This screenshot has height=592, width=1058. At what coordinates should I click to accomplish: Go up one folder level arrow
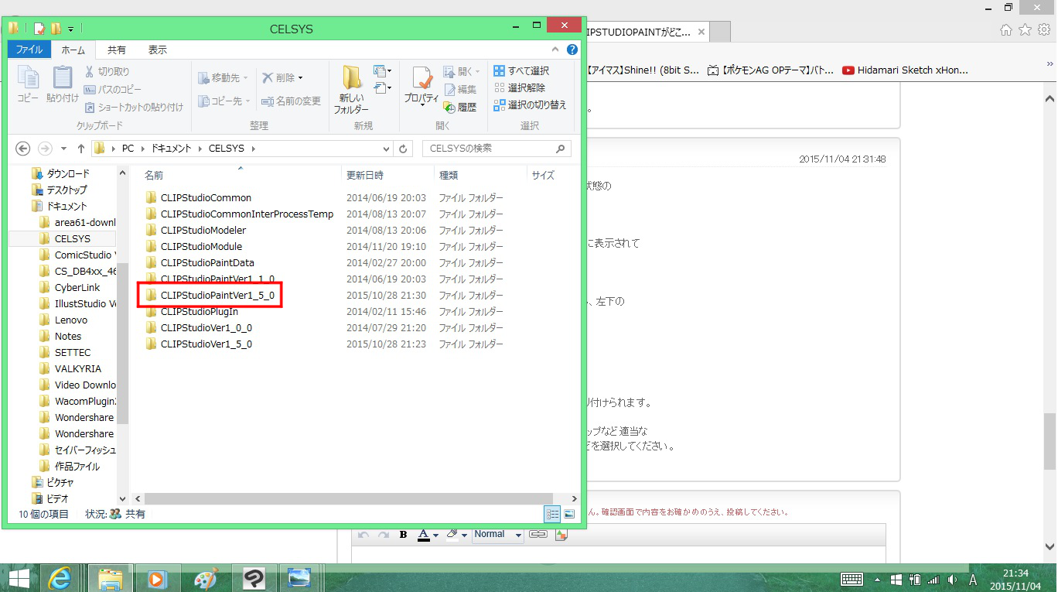tap(81, 148)
